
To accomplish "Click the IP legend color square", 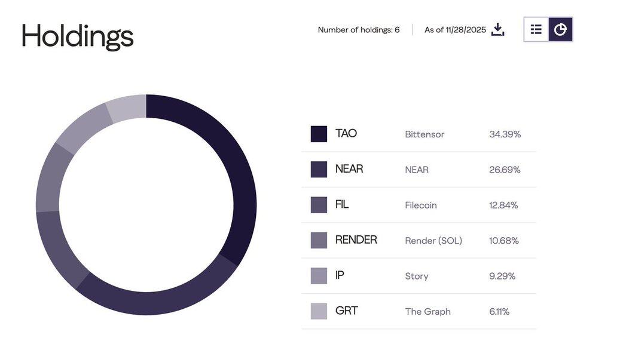I will 319,275.
